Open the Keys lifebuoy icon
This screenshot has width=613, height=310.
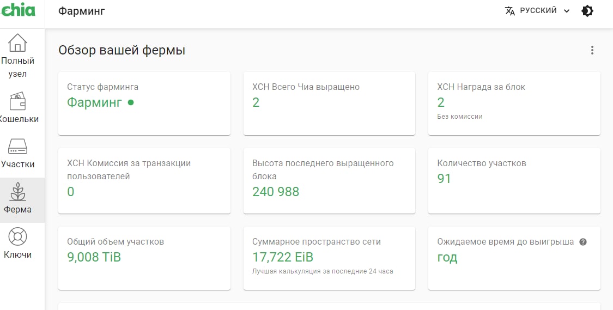(18, 237)
